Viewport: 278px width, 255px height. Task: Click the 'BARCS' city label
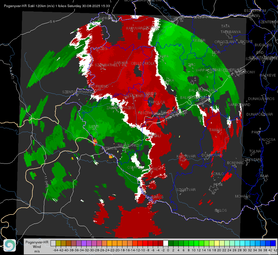(x=158, y=197)
